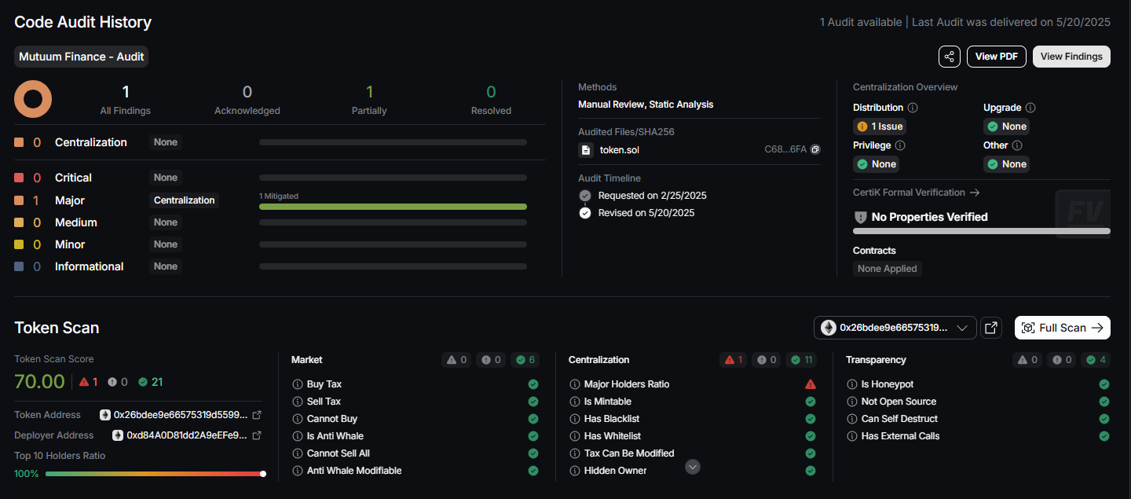Show Distribution info tooltip icon

[x=913, y=108]
